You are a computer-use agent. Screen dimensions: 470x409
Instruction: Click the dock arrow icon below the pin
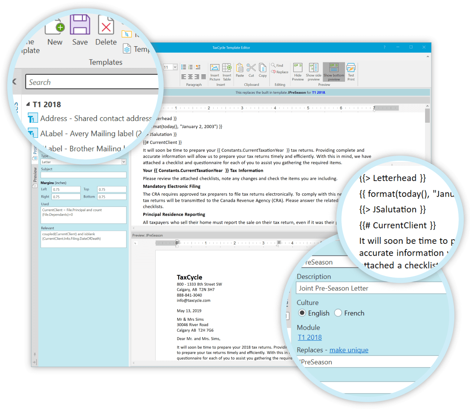coord(35,362)
